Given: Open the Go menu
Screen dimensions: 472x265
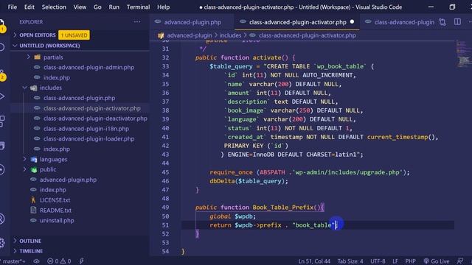Looking at the screenshot, I should click(97, 7).
